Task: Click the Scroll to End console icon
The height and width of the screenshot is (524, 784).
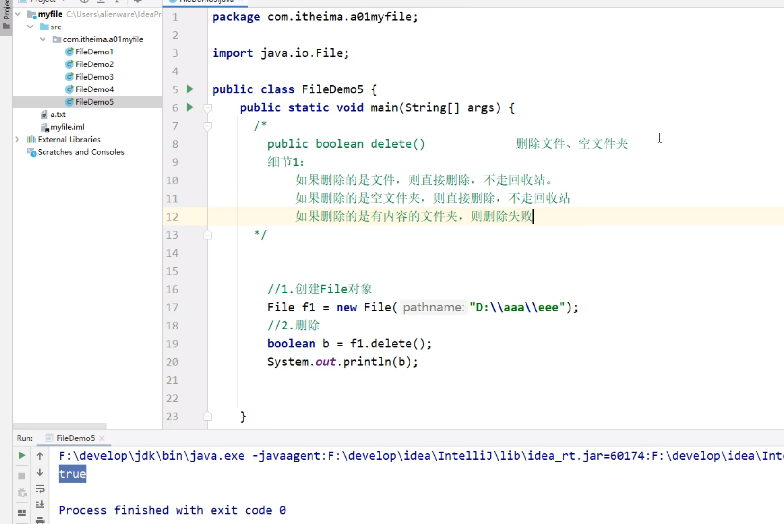Action: [x=40, y=505]
